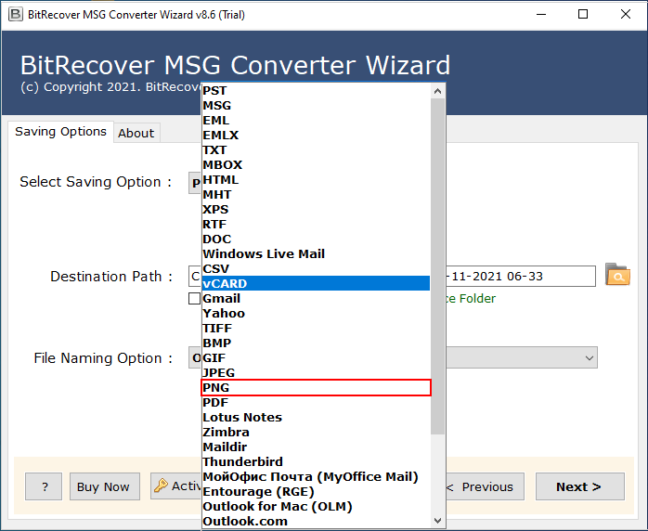Image resolution: width=648 pixels, height=531 pixels.
Task: Select EMLX in the saving list
Action: point(316,136)
